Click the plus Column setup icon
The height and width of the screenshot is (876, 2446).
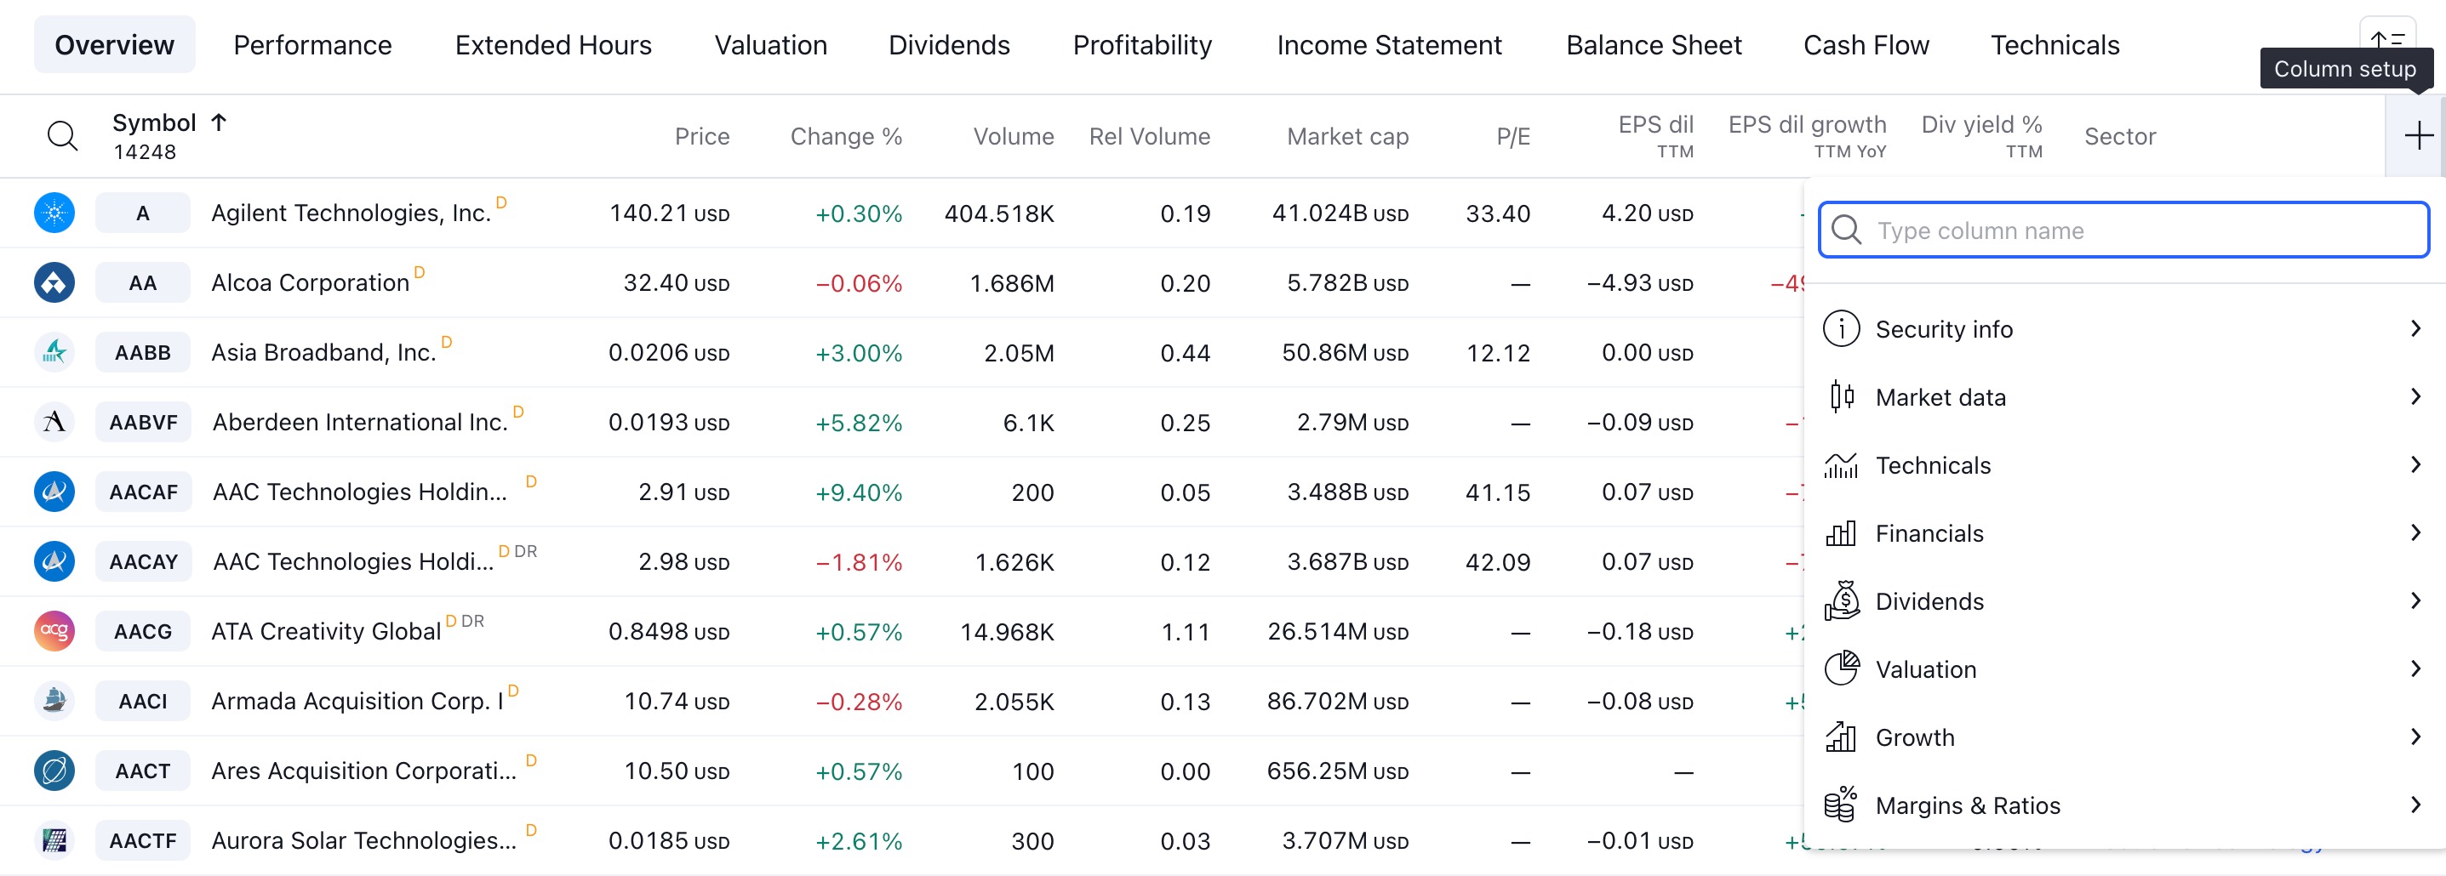(2418, 136)
